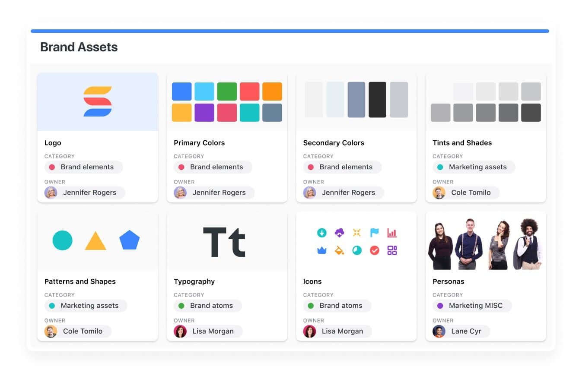
Task: Click the pink bar chart icon
Action: point(392,233)
